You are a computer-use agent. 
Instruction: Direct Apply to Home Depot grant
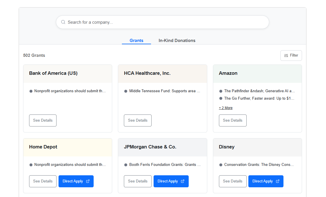pos(76,181)
